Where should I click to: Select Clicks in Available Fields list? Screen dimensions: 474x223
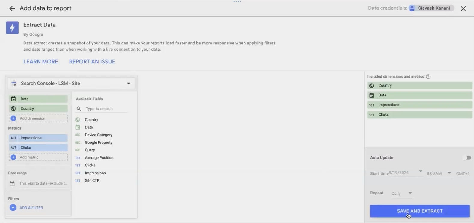point(90,165)
